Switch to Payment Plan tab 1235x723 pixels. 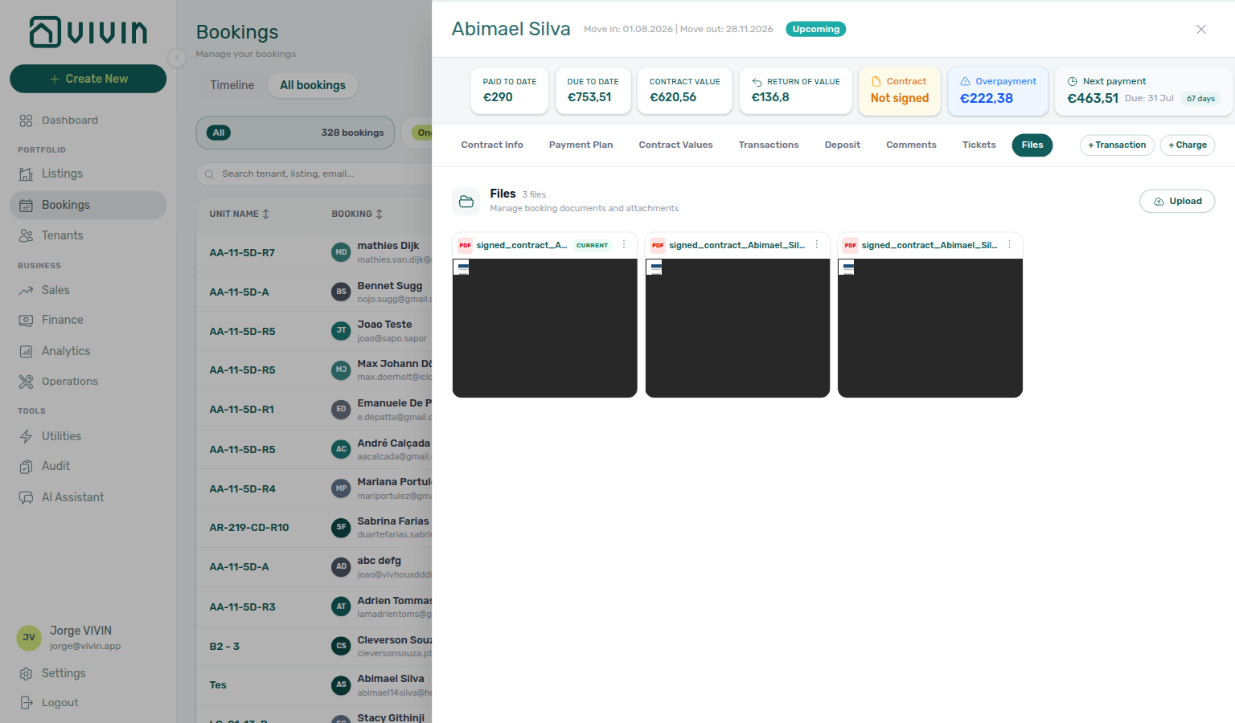click(x=581, y=145)
